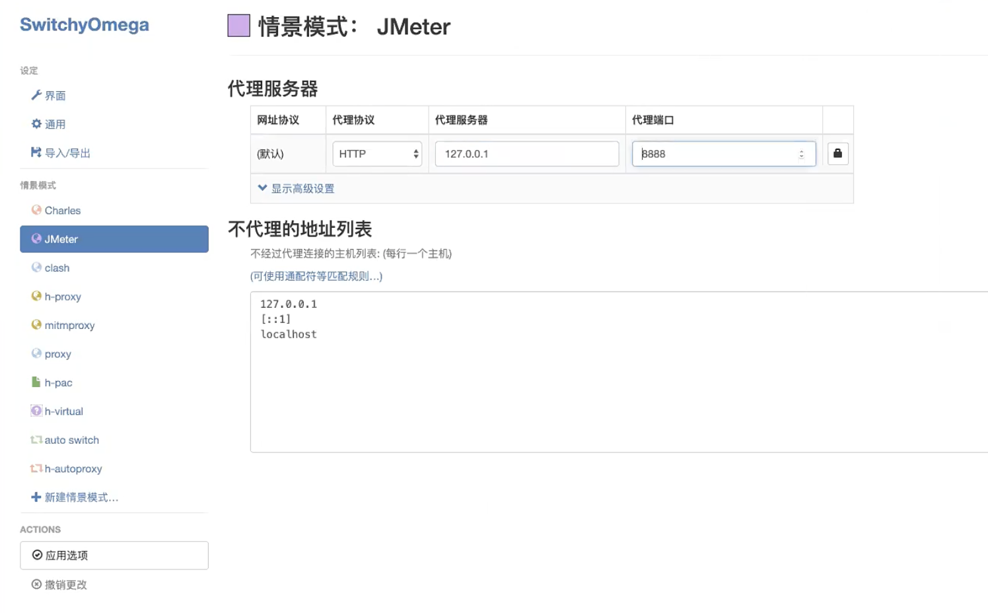Click the clash profile globe icon
988x613 pixels.
click(x=36, y=268)
